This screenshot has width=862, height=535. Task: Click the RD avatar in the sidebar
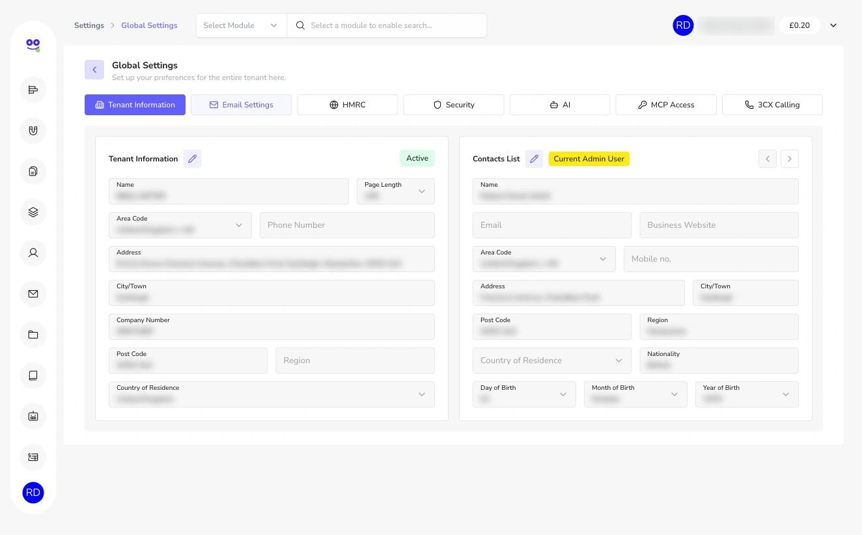[33, 493]
